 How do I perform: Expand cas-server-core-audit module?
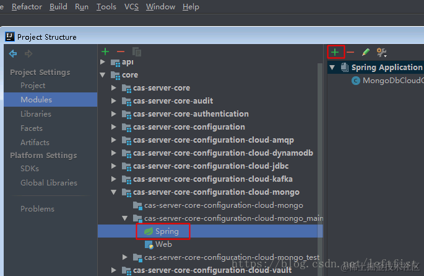pos(114,101)
